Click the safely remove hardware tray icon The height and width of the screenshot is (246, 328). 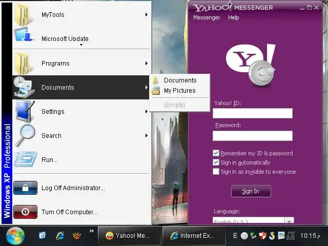coord(253,236)
